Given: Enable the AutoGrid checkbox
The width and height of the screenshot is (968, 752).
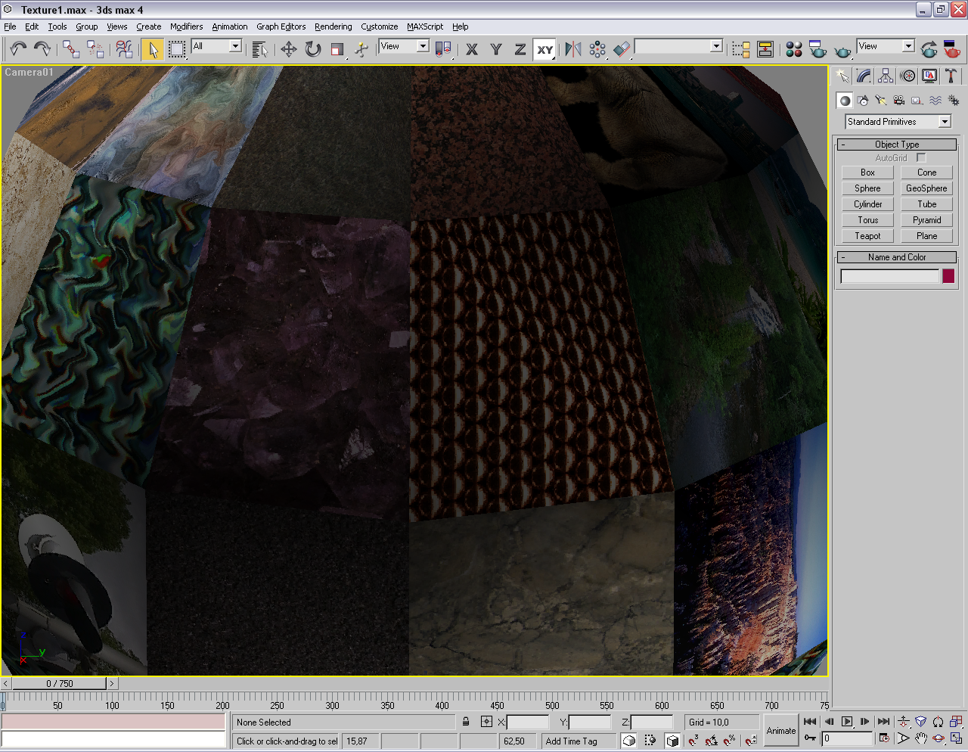Looking at the screenshot, I should [921, 157].
